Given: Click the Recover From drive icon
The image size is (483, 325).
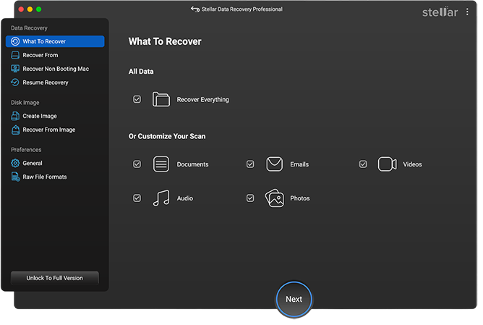Looking at the screenshot, I should click(15, 55).
